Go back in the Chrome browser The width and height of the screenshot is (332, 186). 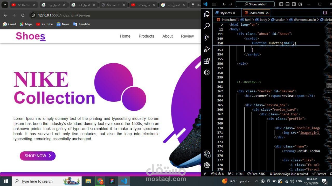5,15
